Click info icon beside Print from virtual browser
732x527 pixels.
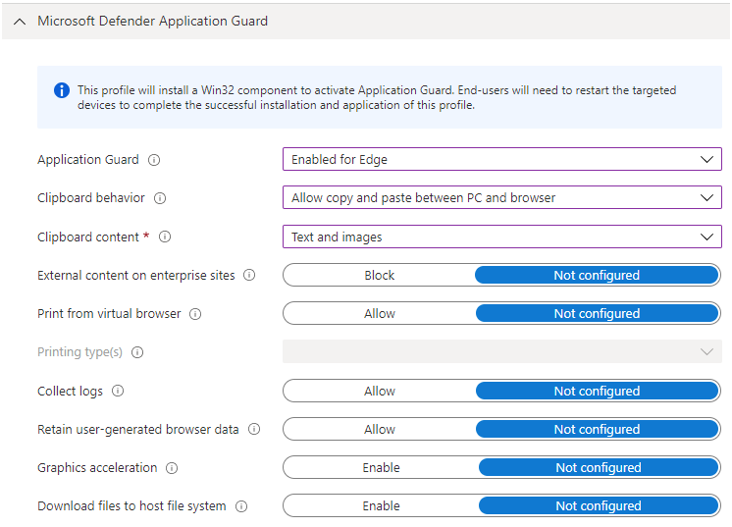[x=195, y=314]
